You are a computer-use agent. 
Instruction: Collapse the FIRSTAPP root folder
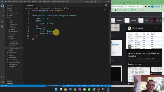point(14,8)
